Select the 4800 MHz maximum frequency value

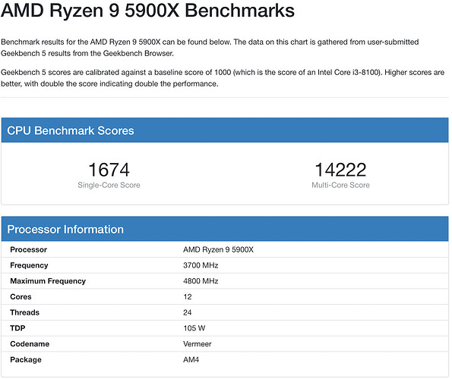click(x=201, y=281)
